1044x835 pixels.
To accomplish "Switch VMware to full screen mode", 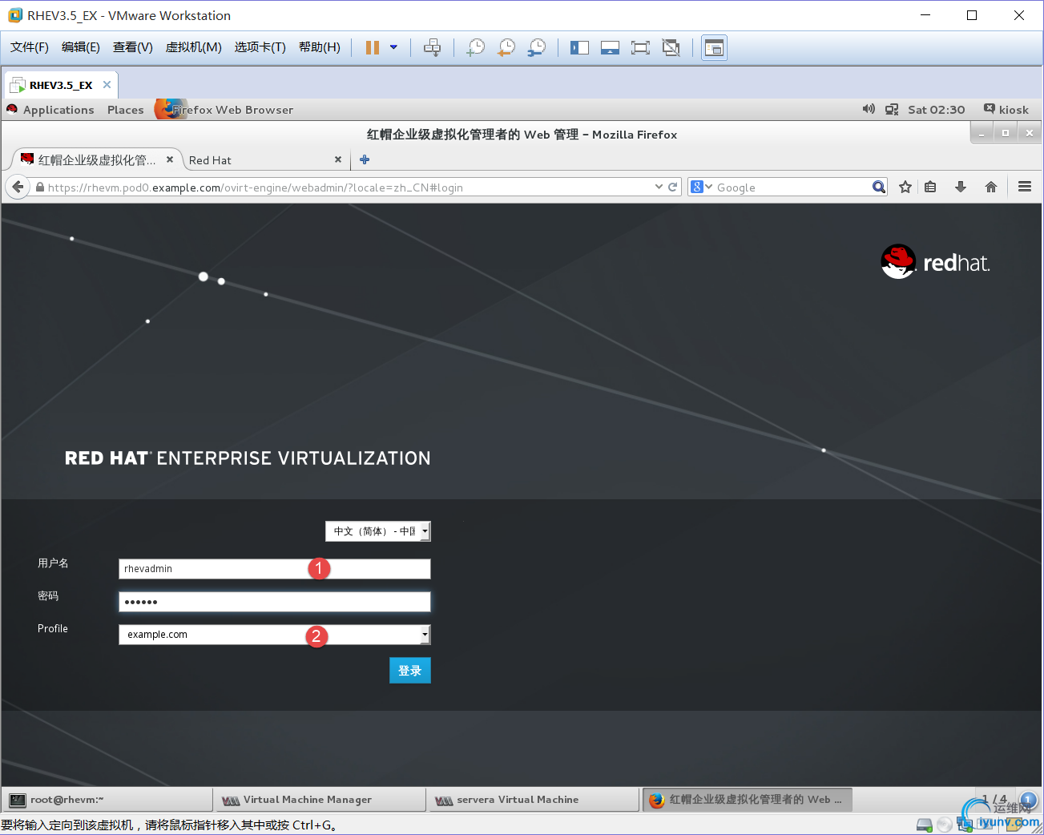I will point(640,47).
